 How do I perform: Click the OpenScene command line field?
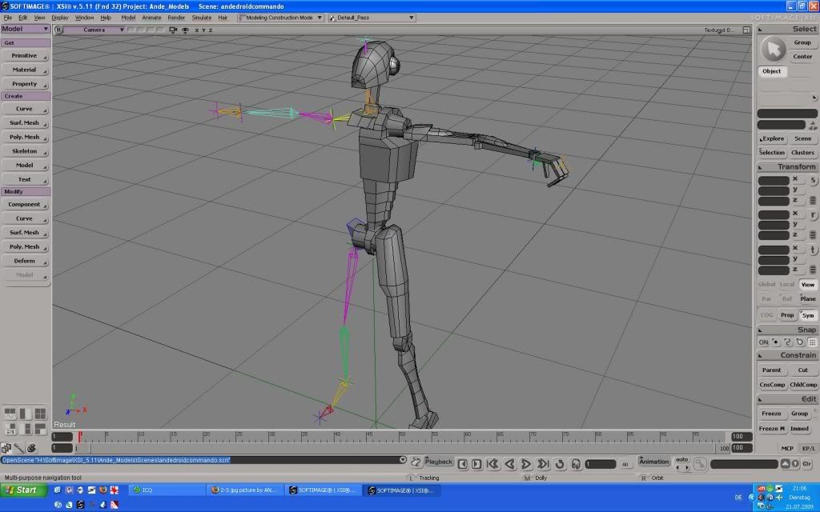pos(199,460)
